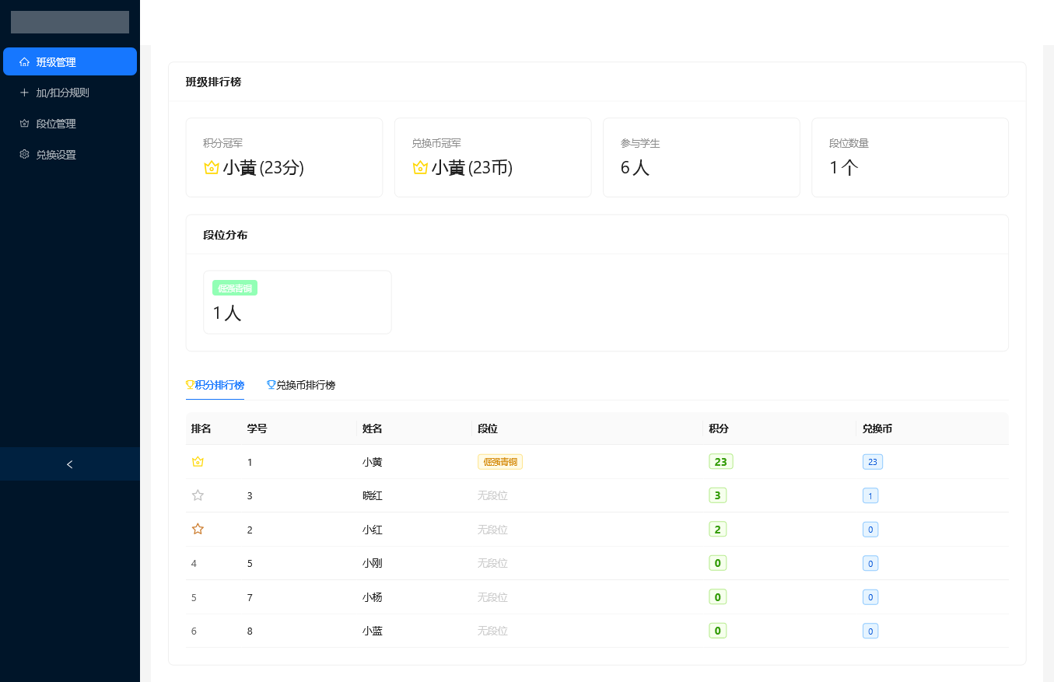Click 小红's 积分 badge showing 2

click(x=717, y=530)
